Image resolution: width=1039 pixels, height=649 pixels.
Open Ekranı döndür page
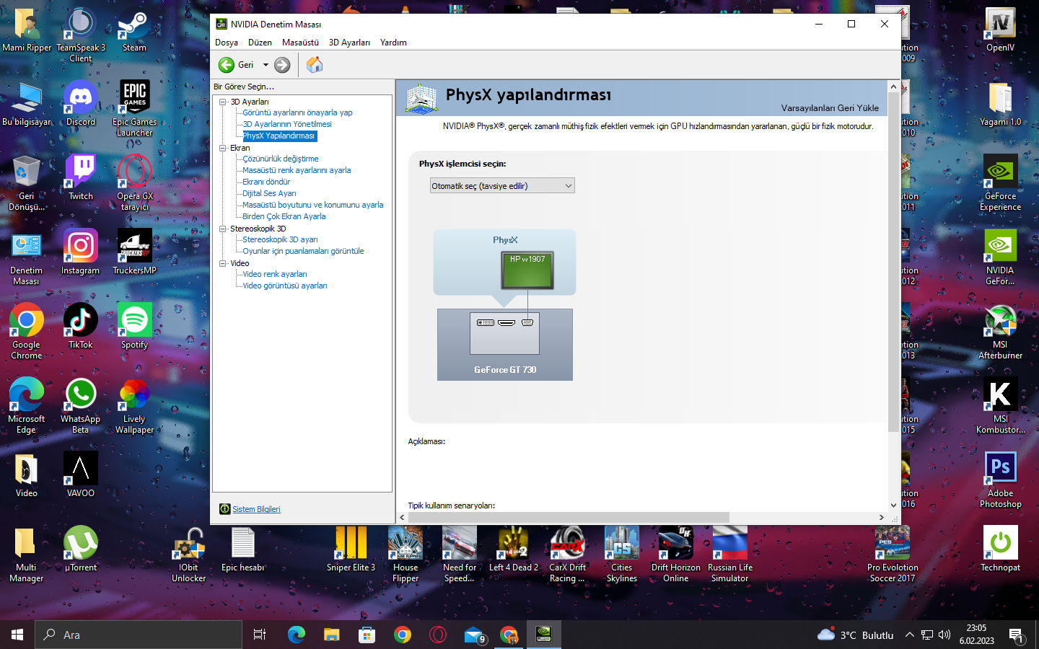[266, 182]
